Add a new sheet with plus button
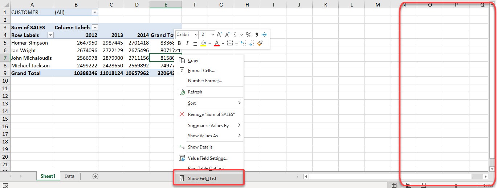The height and width of the screenshot is (188, 497). (x=95, y=176)
